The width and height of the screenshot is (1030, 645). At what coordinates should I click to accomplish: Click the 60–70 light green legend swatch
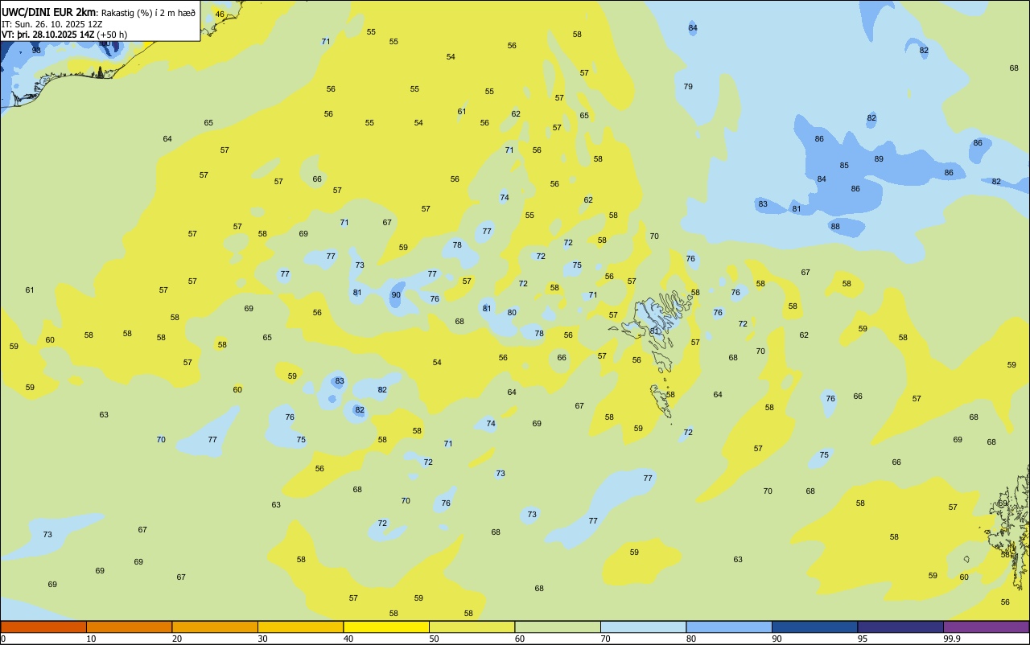(558, 627)
